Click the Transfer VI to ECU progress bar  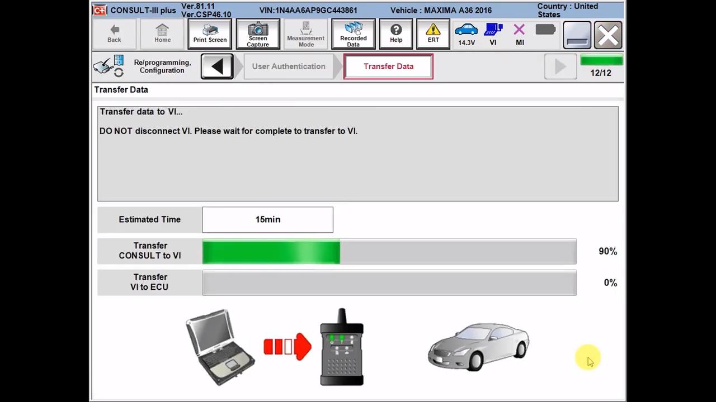coord(389,283)
